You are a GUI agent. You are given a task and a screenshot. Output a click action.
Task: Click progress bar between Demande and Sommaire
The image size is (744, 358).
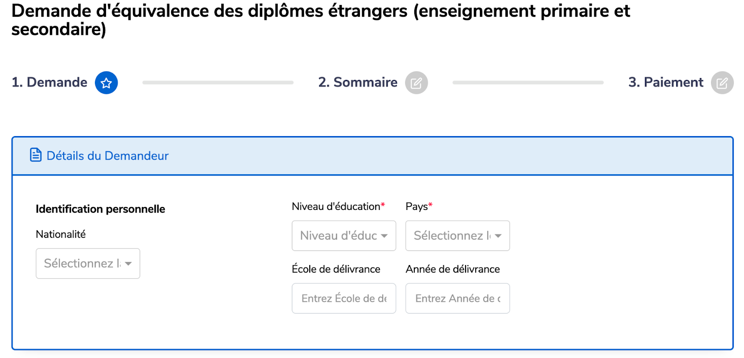tap(218, 83)
